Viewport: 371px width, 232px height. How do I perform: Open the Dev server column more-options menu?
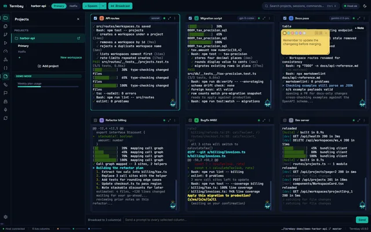364,120
